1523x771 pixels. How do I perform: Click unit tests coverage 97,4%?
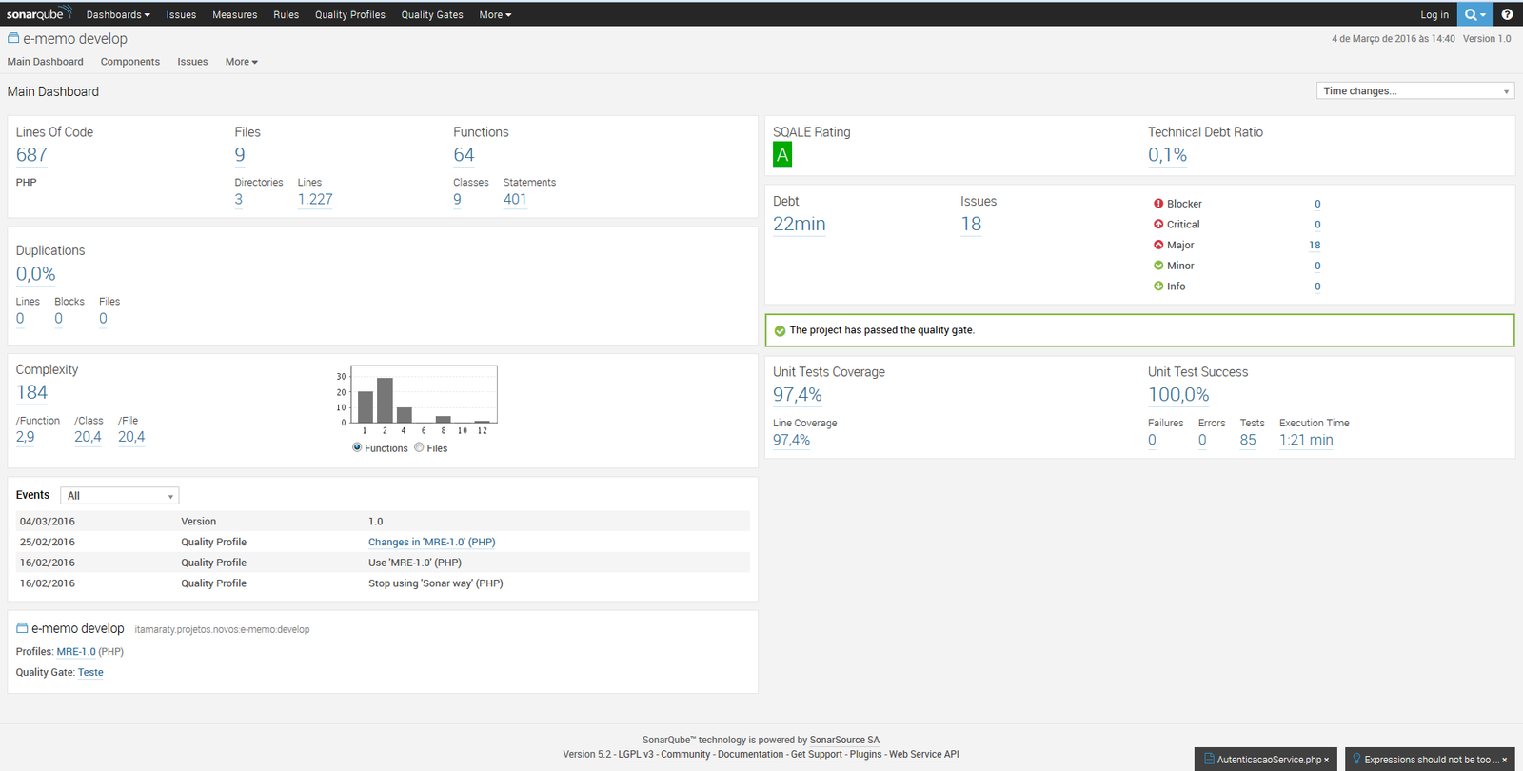point(798,394)
